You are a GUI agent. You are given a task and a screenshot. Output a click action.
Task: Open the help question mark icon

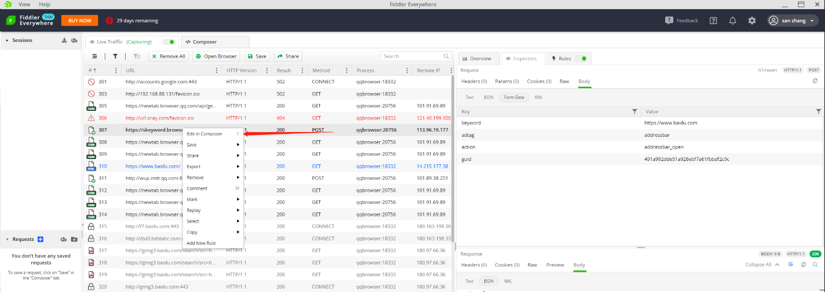pyautogui.click(x=713, y=21)
